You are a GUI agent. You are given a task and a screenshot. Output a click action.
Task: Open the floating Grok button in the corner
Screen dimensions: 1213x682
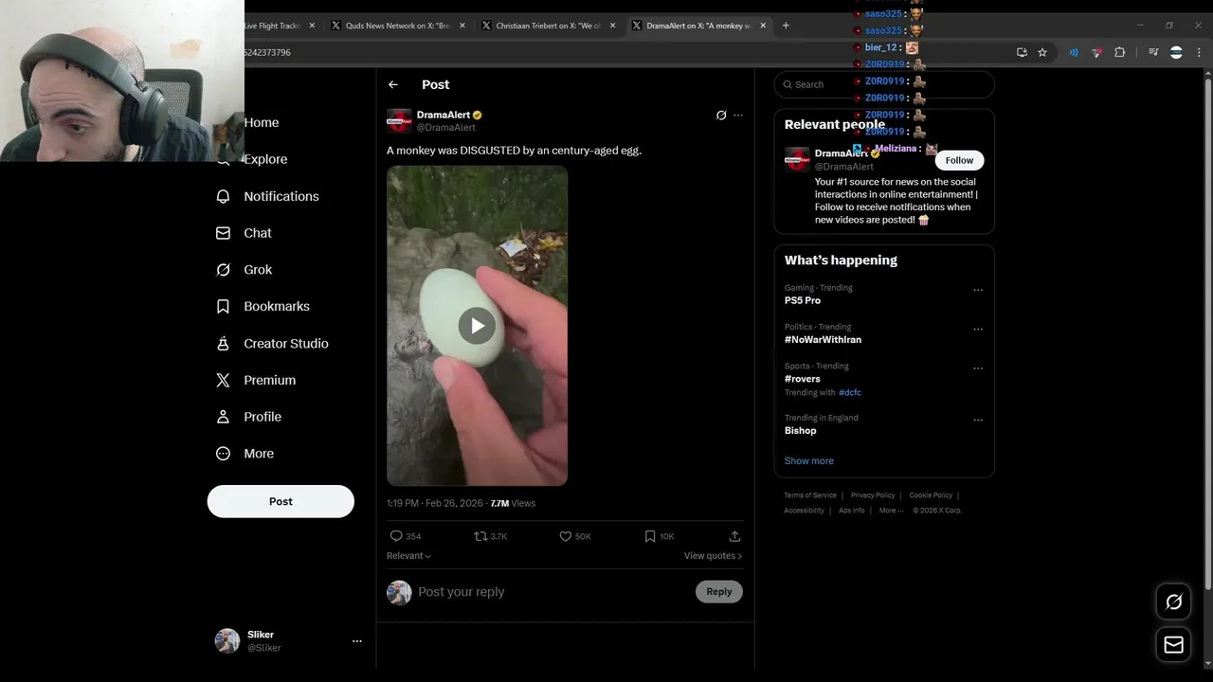[1173, 601]
